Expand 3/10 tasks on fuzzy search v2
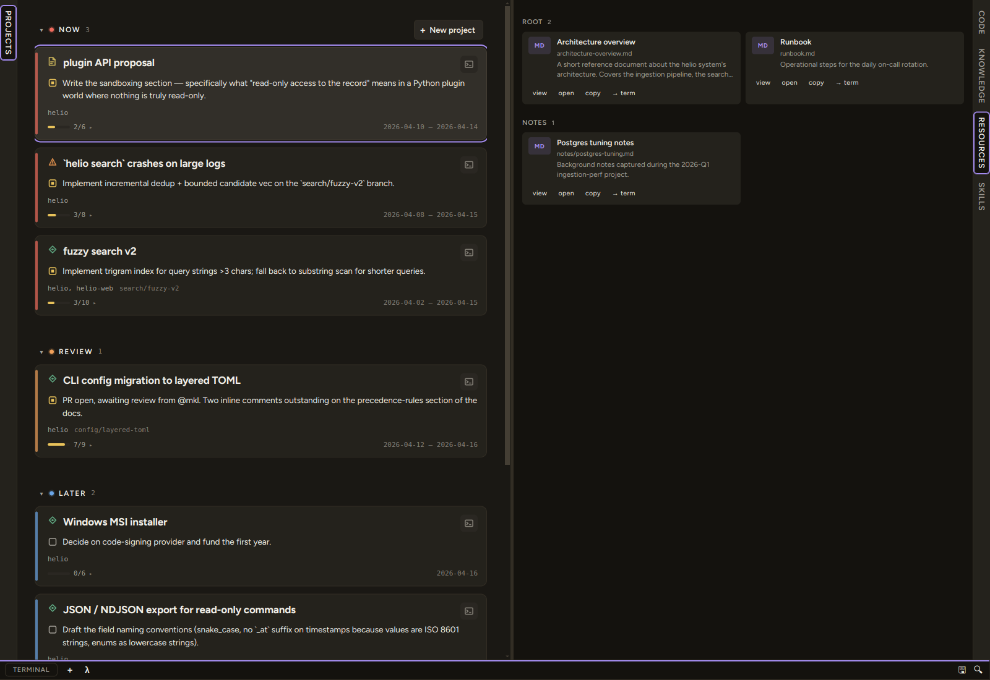990x680 pixels. [84, 303]
